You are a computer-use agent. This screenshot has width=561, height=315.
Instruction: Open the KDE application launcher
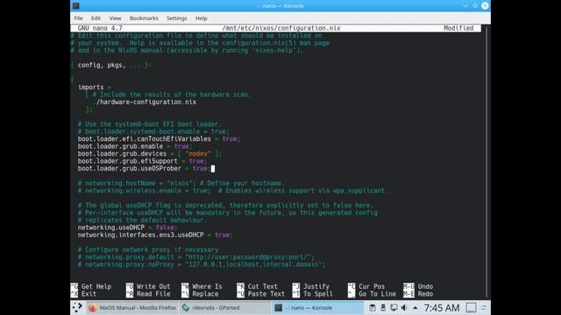tap(77, 307)
